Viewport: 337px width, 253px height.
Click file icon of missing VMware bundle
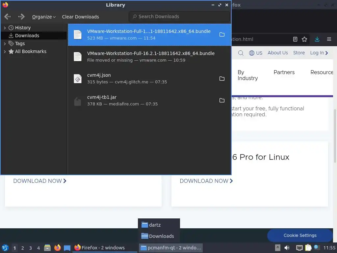click(78, 57)
